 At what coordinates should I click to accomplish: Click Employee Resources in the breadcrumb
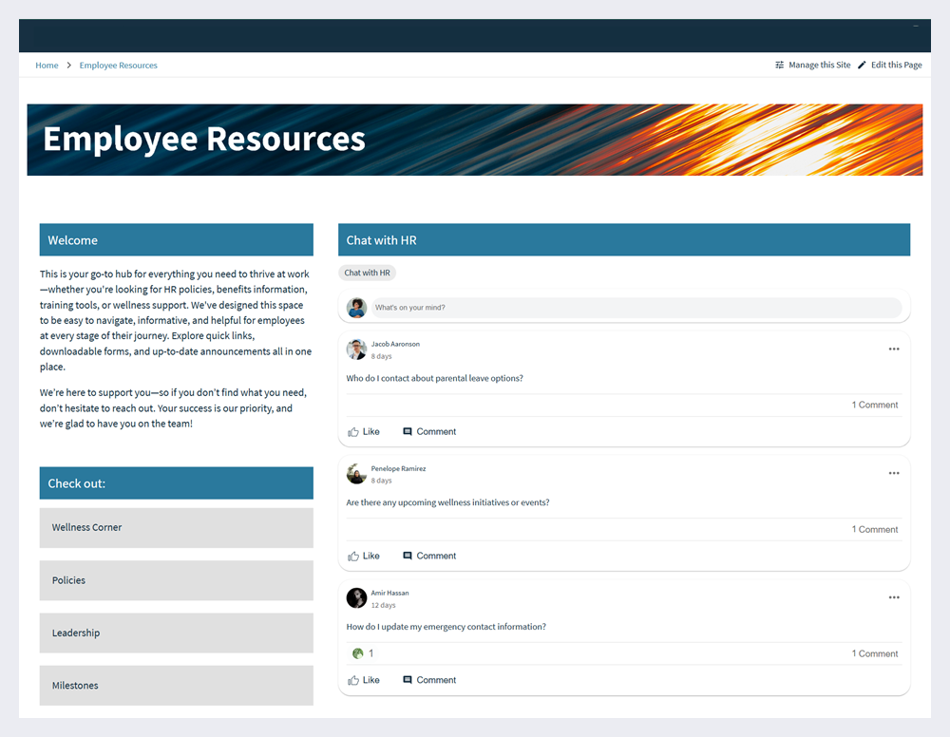point(119,66)
